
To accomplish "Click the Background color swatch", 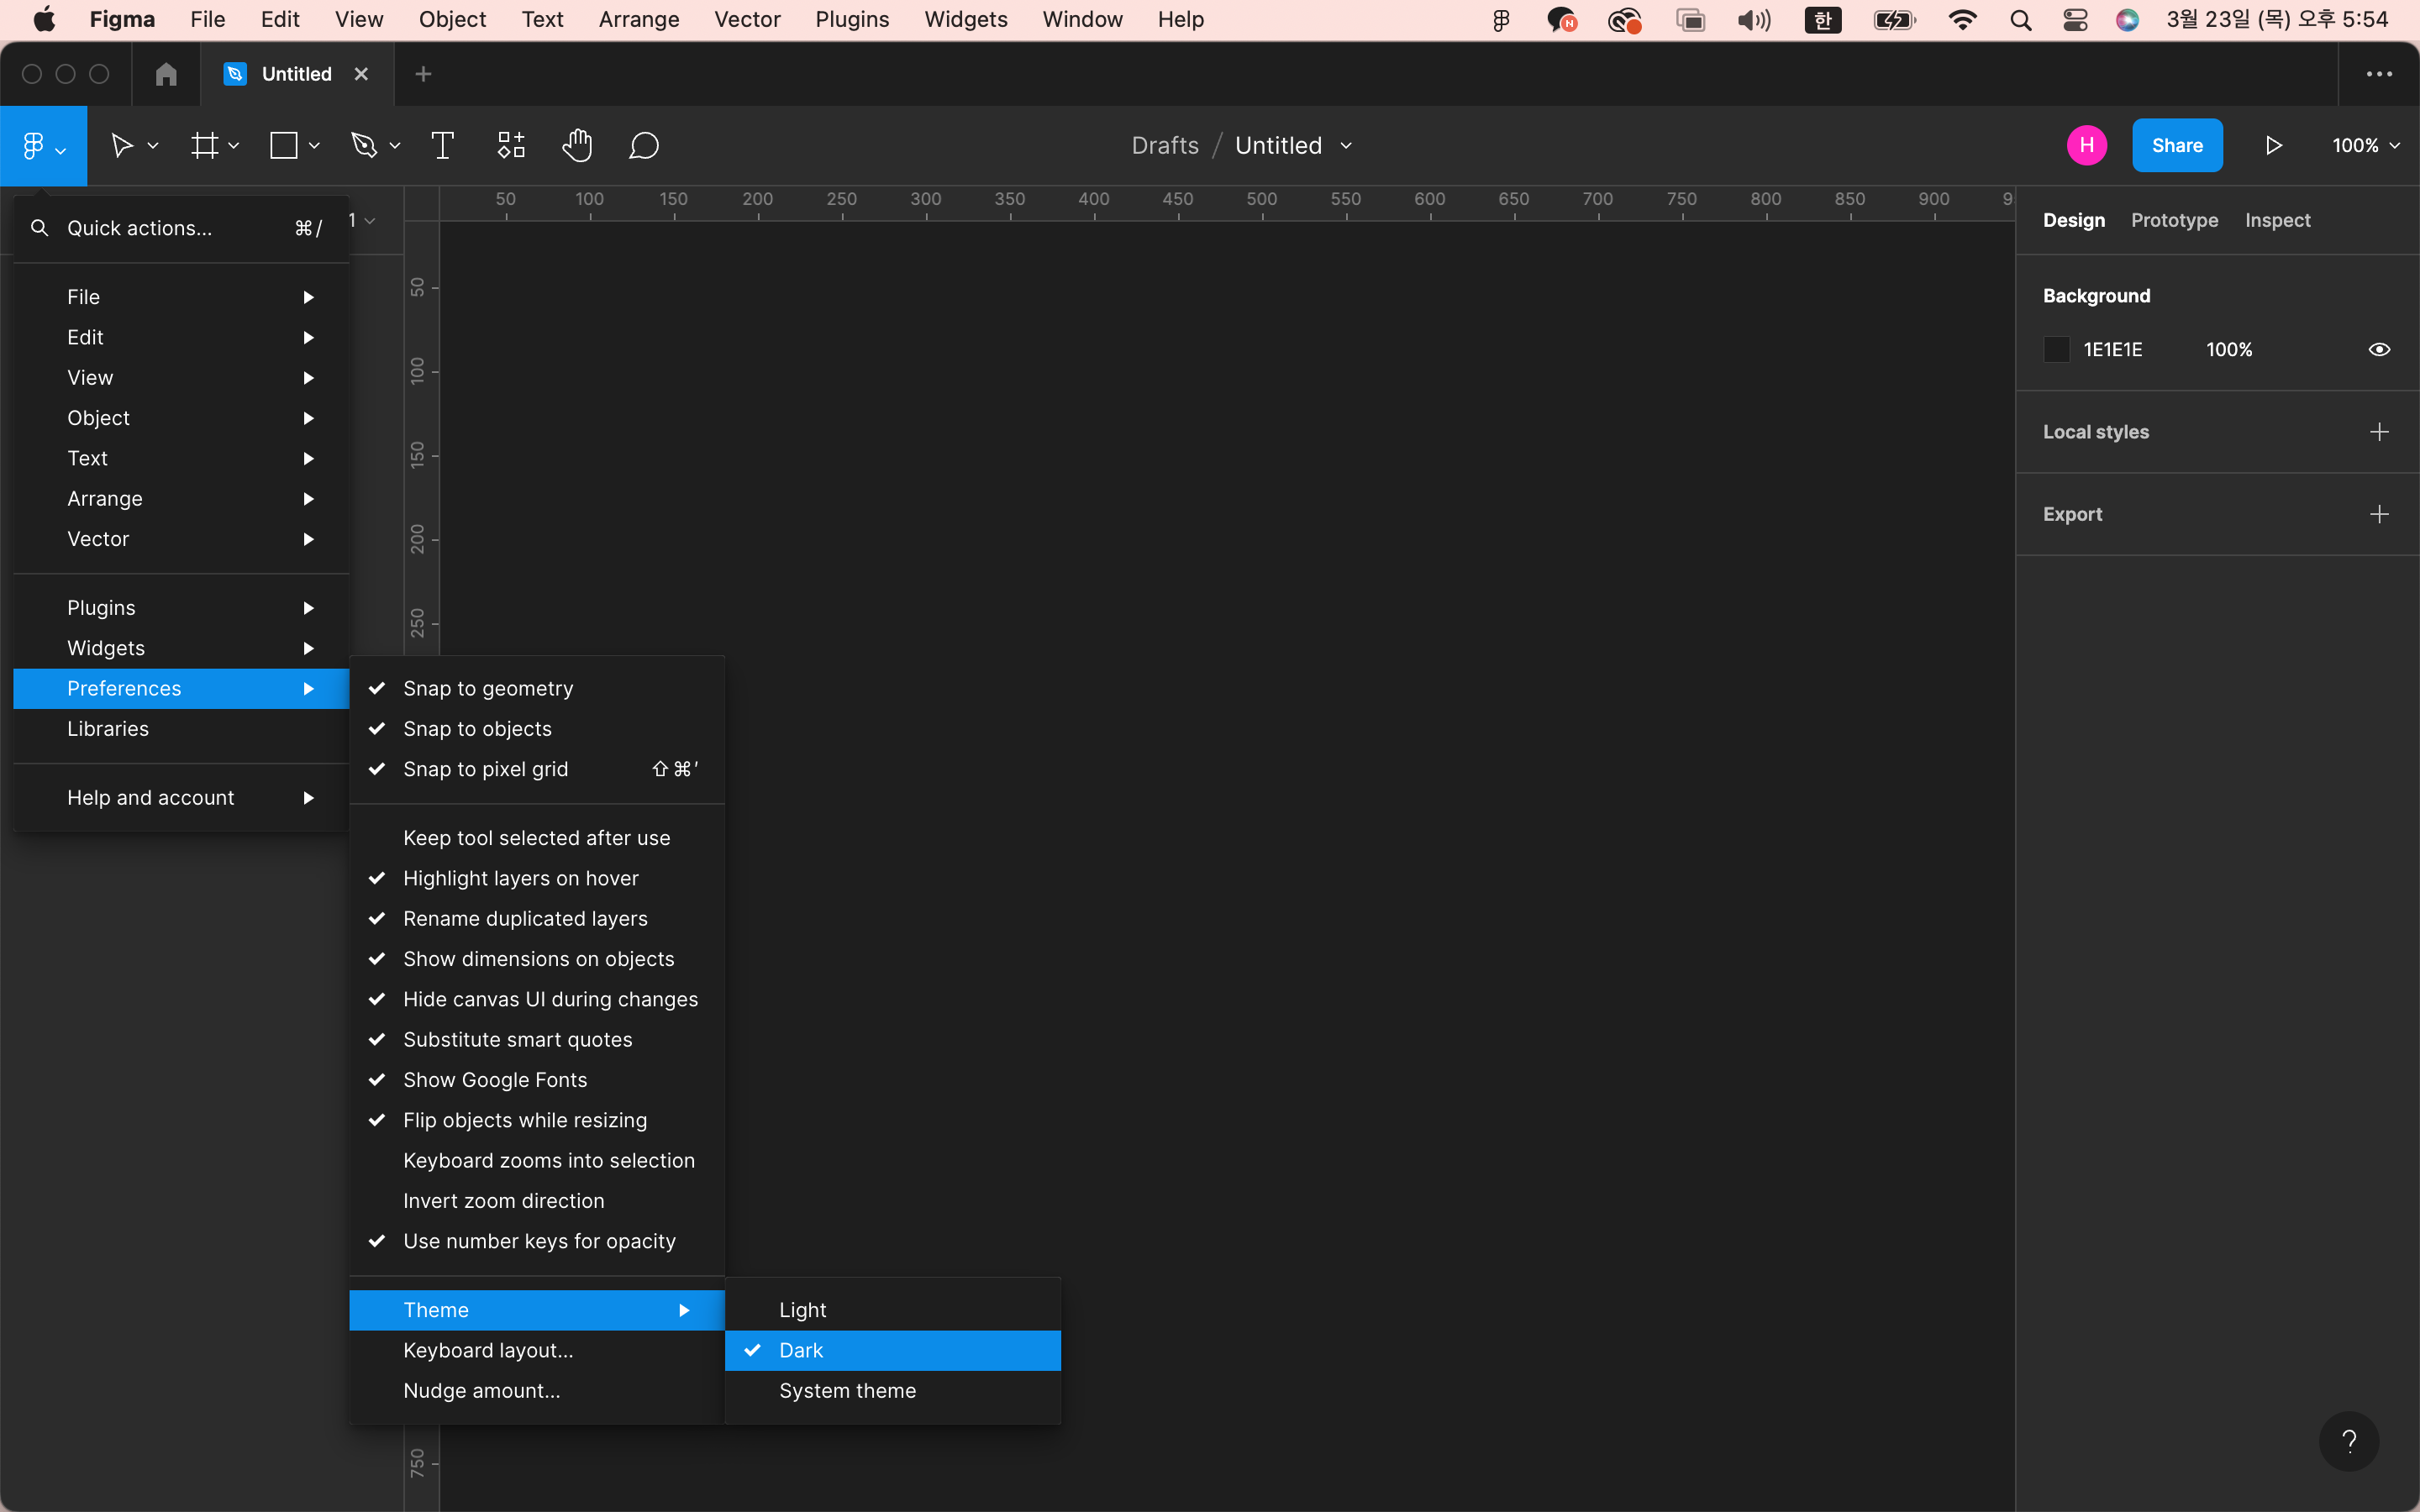I will (x=2056, y=349).
